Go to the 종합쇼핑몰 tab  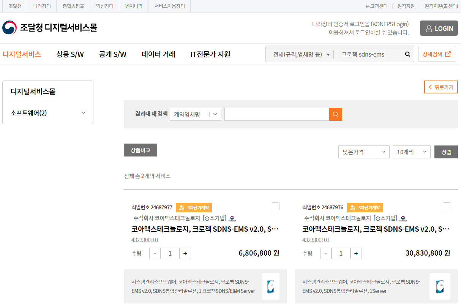pyautogui.click(x=73, y=6)
